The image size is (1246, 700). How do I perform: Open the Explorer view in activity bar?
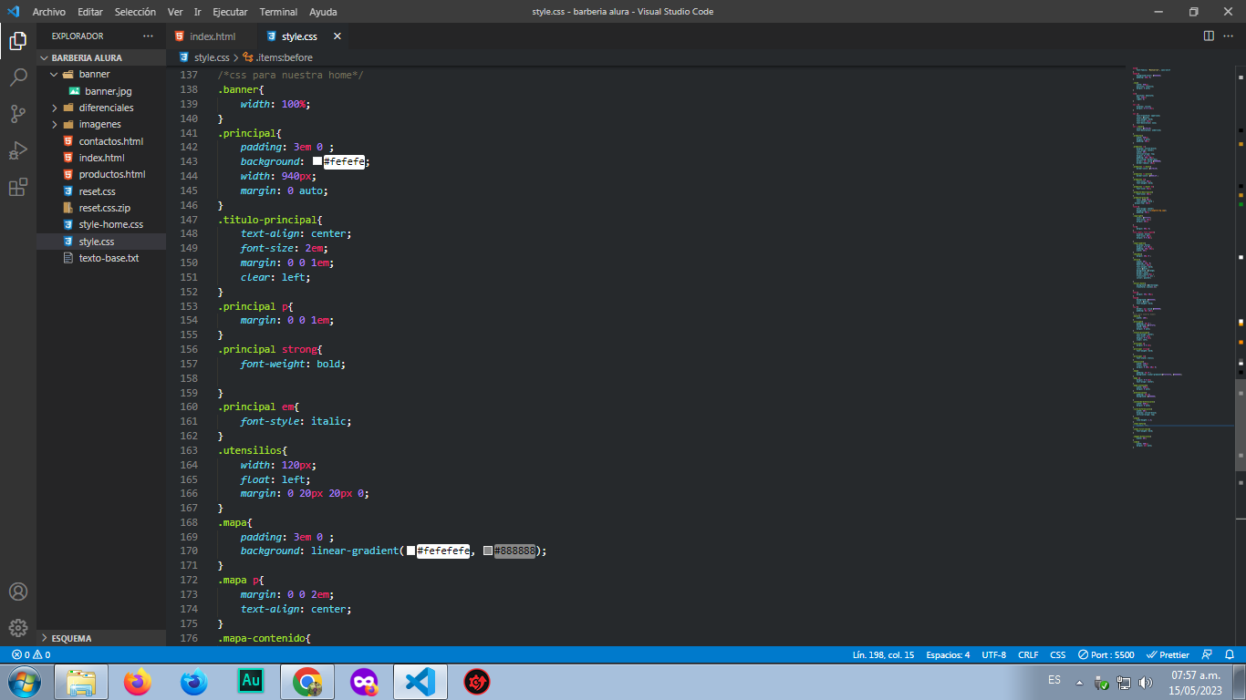coord(18,40)
